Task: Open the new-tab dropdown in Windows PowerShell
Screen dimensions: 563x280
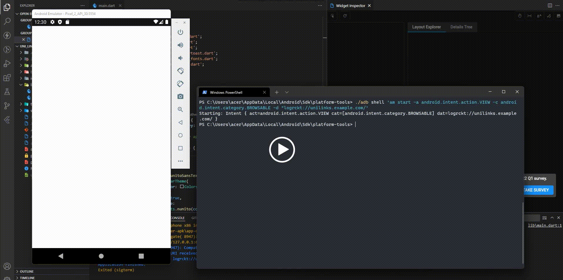Action: pyautogui.click(x=286, y=92)
